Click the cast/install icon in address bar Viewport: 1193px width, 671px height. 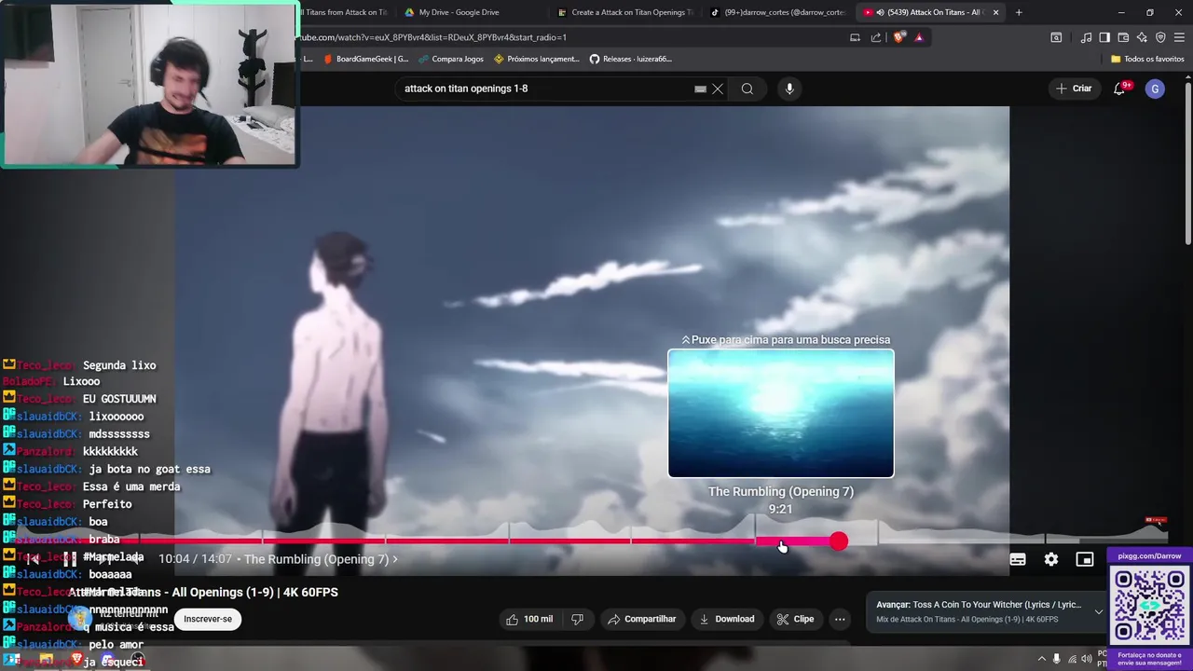pos(855,37)
